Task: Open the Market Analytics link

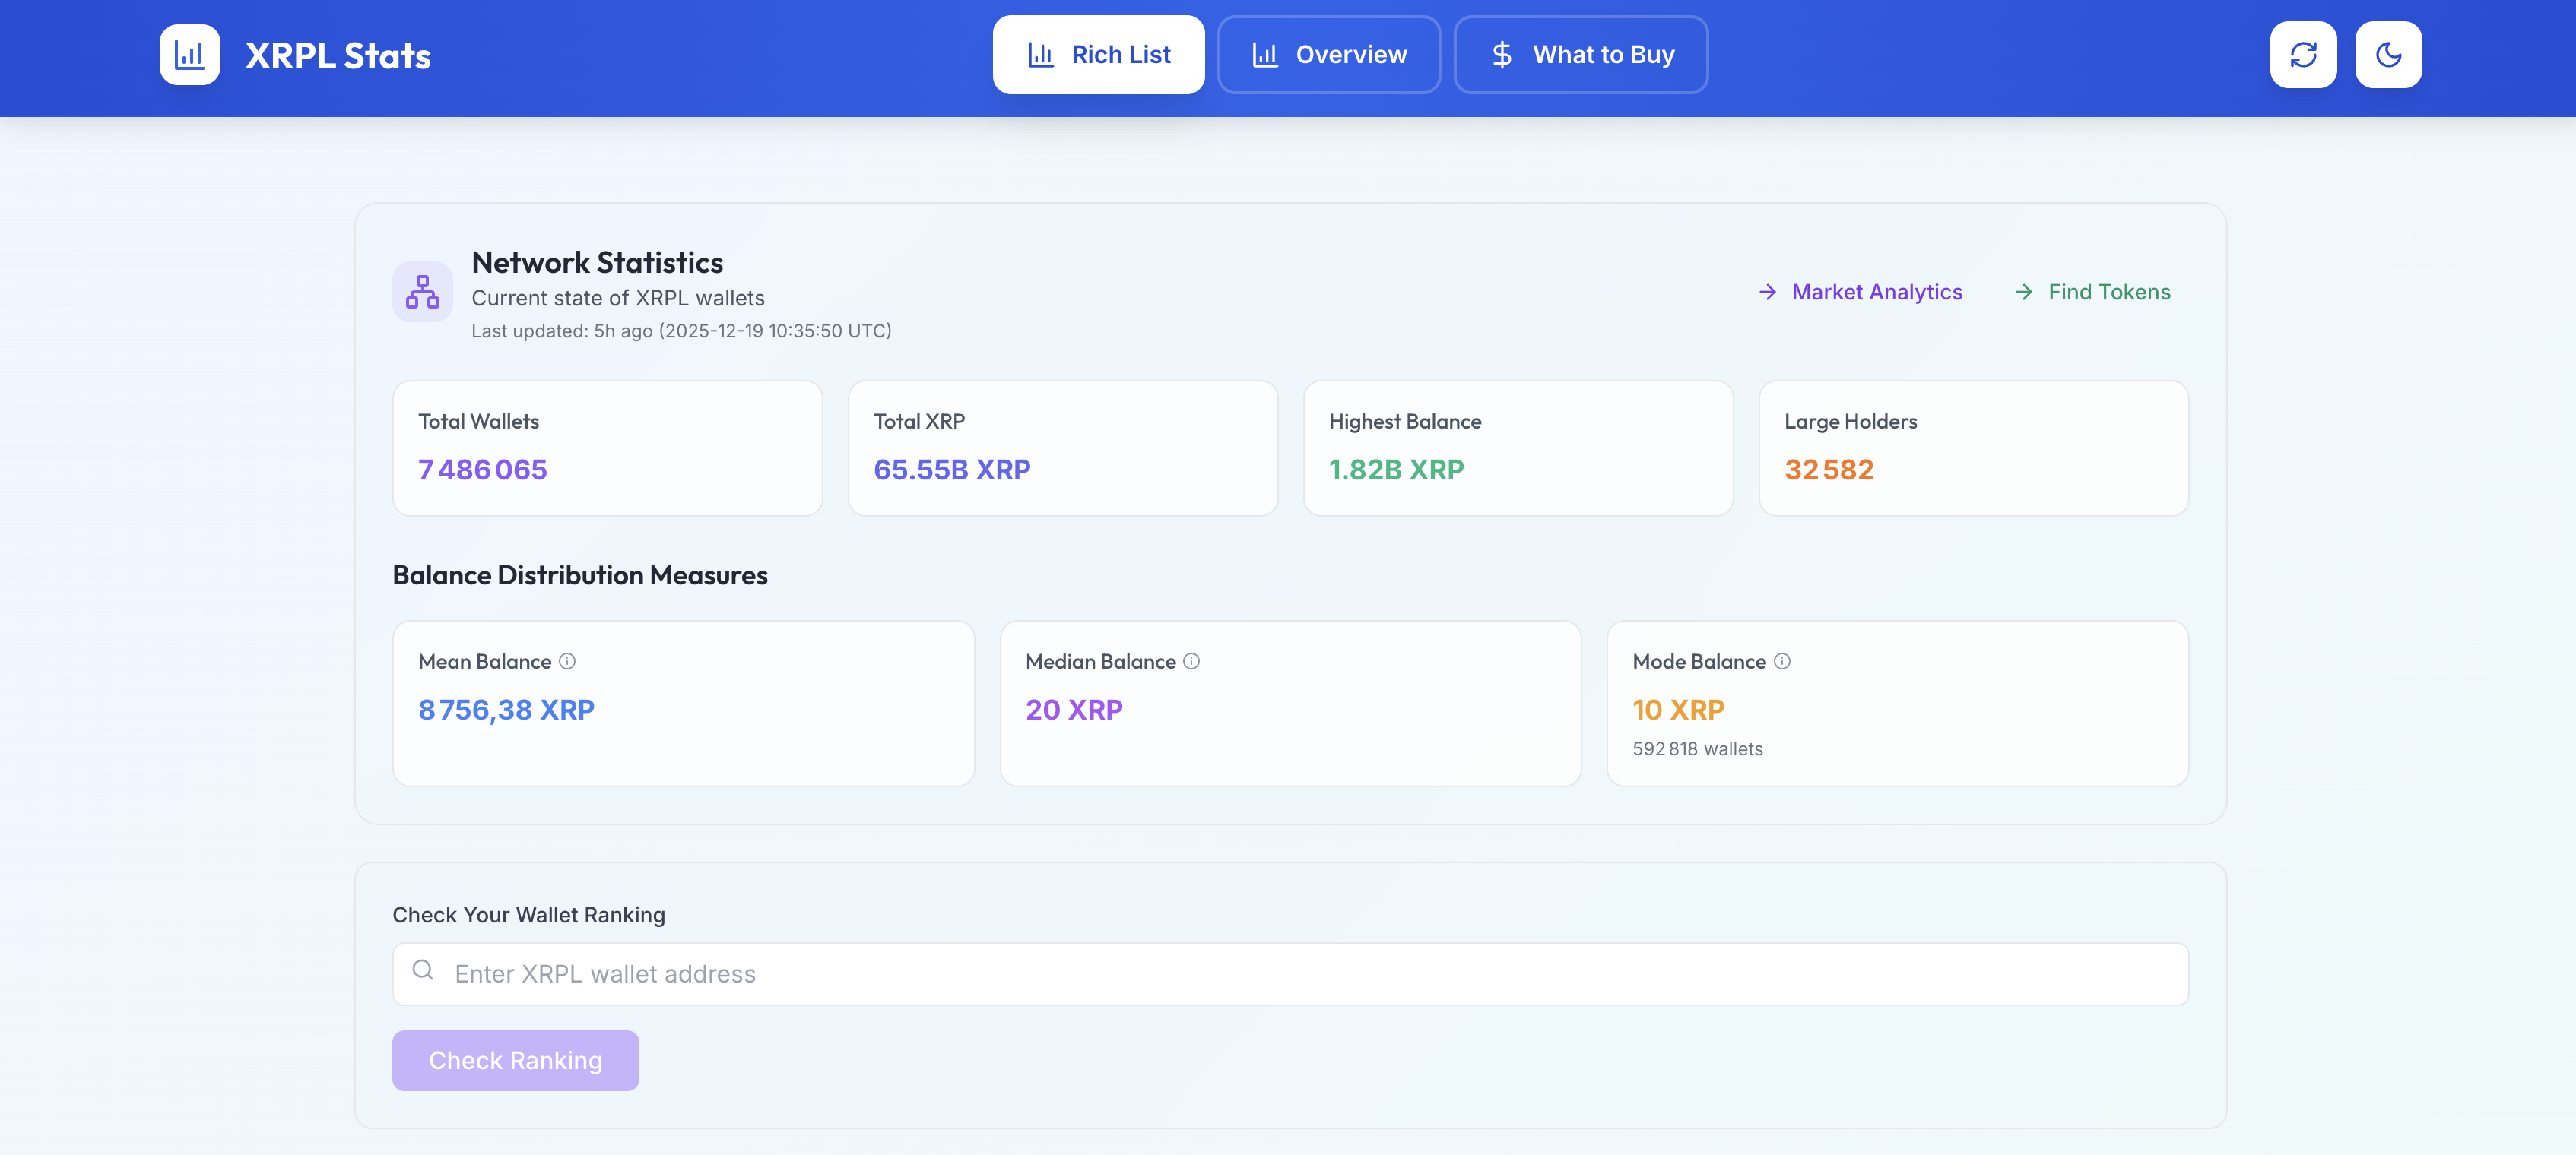Action: [x=1876, y=292]
